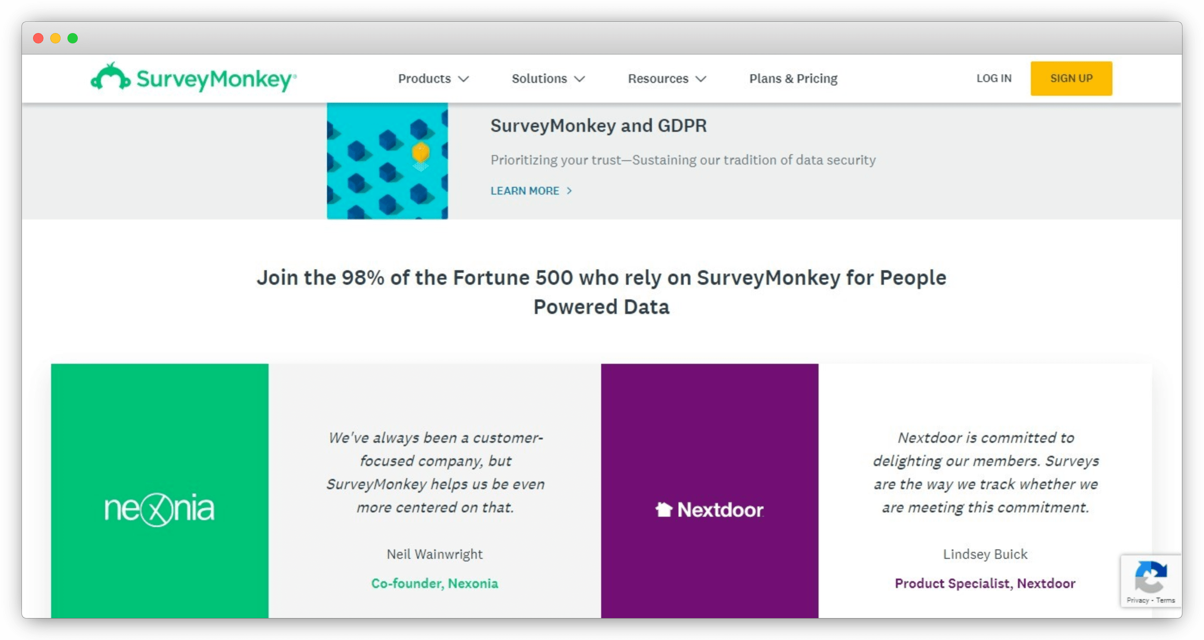Click the Nexonia logo tile
The width and height of the screenshot is (1204, 640).
[160, 491]
